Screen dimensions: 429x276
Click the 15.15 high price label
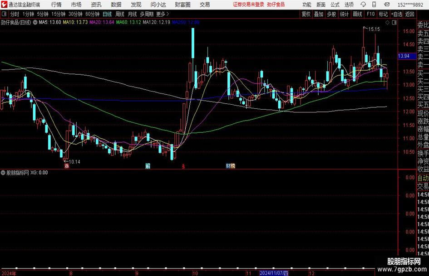click(374, 29)
